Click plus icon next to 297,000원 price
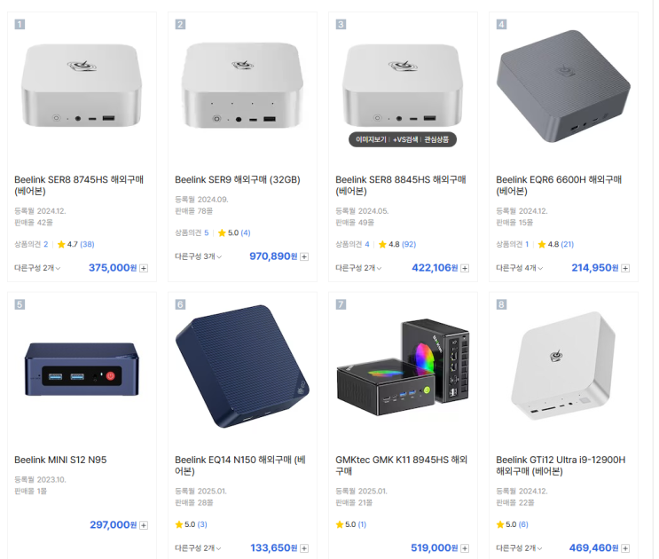Screen dimensions: 659x559 (x=144, y=525)
